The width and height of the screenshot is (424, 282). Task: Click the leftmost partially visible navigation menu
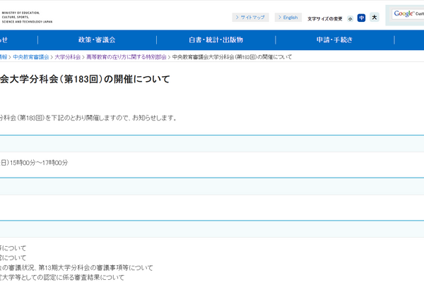click(4, 40)
